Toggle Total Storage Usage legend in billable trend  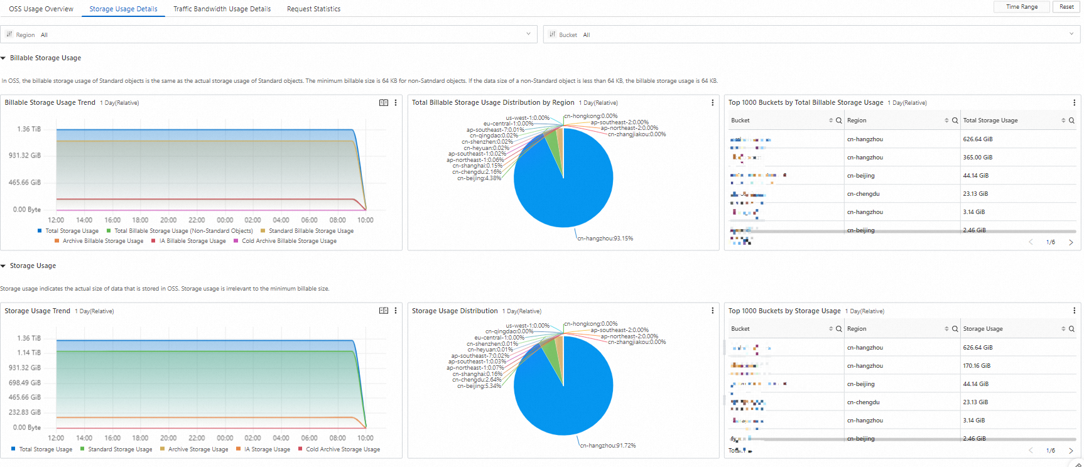(x=68, y=231)
